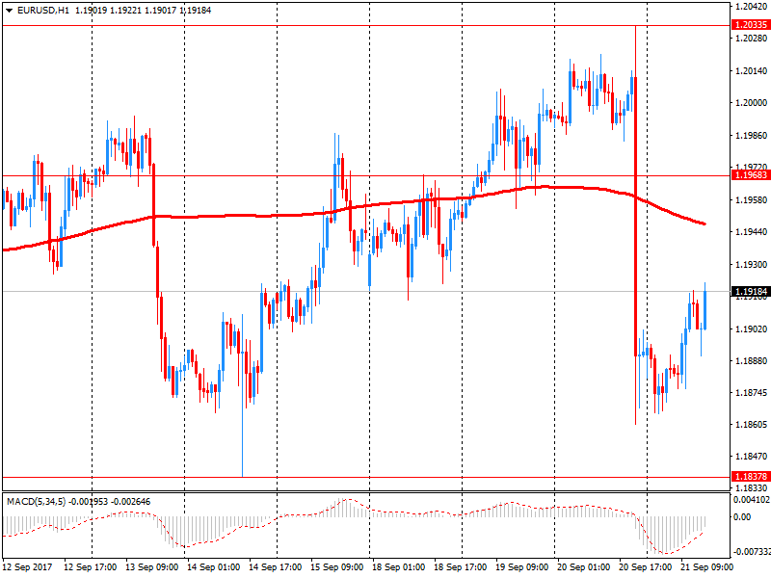The height and width of the screenshot is (578, 771).
Task: Click the 19 Sep 09:00 time label
Action: (x=521, y=567)
